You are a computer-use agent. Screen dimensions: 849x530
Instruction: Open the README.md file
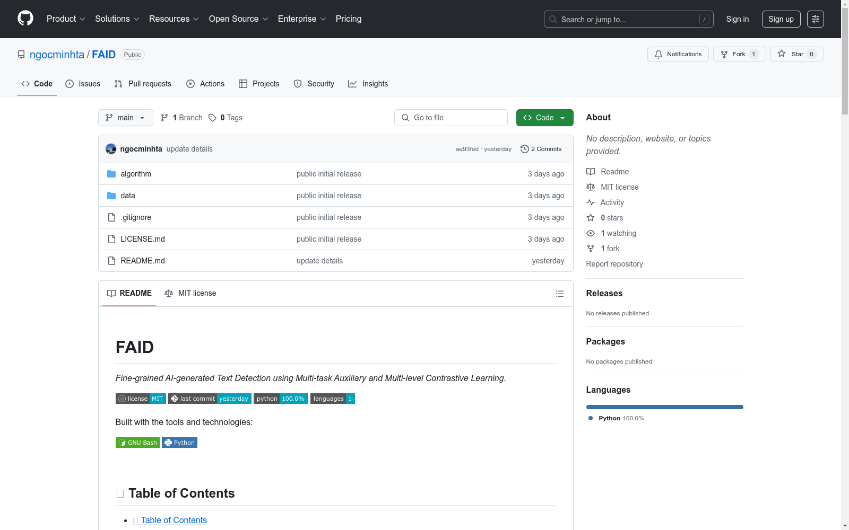tap(143, 261)
